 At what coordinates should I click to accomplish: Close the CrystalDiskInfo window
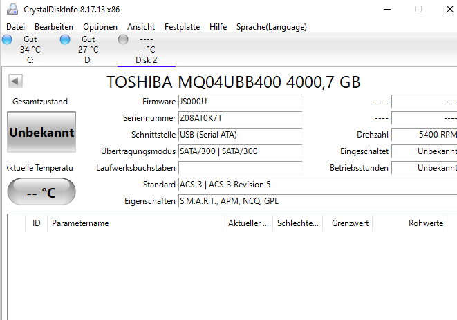(x=449, y=9)
